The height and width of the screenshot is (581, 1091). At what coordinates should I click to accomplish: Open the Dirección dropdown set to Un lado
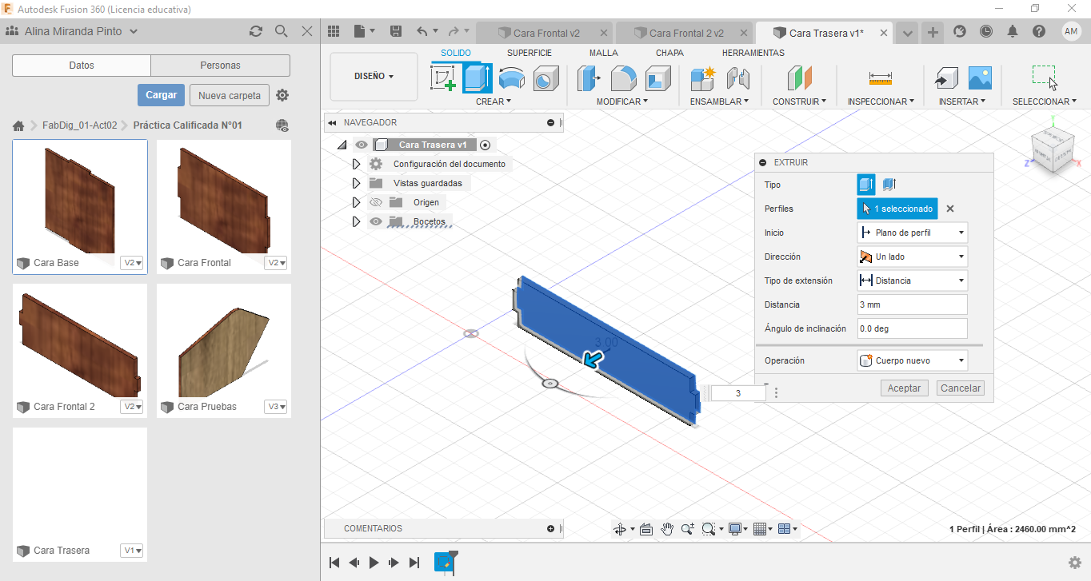912,257
